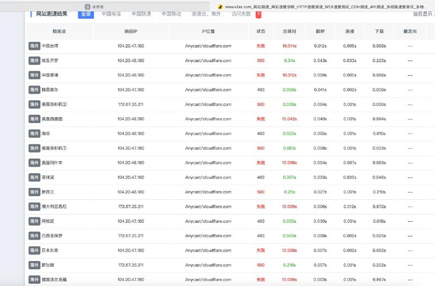Click the 0.34s total time for 埃及开罗

tap(289, 60)
